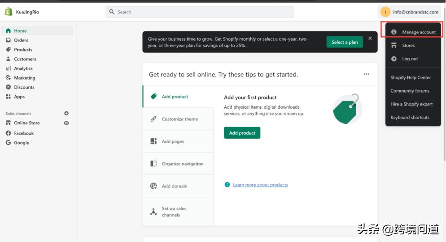Image resolution: width=446 pixels, height=242 pixels.
Task: Switch to Customize theme tab
Action: (x=179, y=119)
